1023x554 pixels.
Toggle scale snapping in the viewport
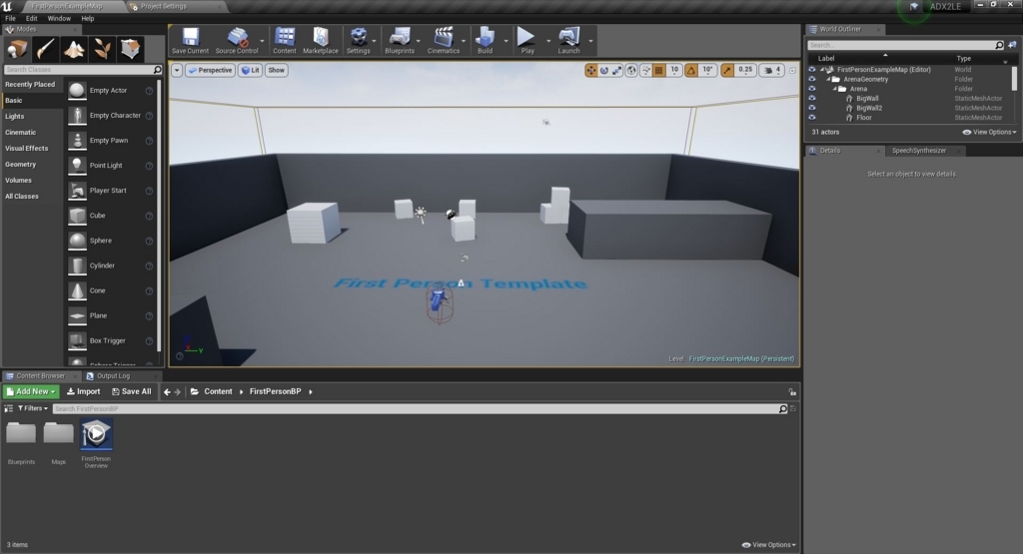[x=727, y=71]
